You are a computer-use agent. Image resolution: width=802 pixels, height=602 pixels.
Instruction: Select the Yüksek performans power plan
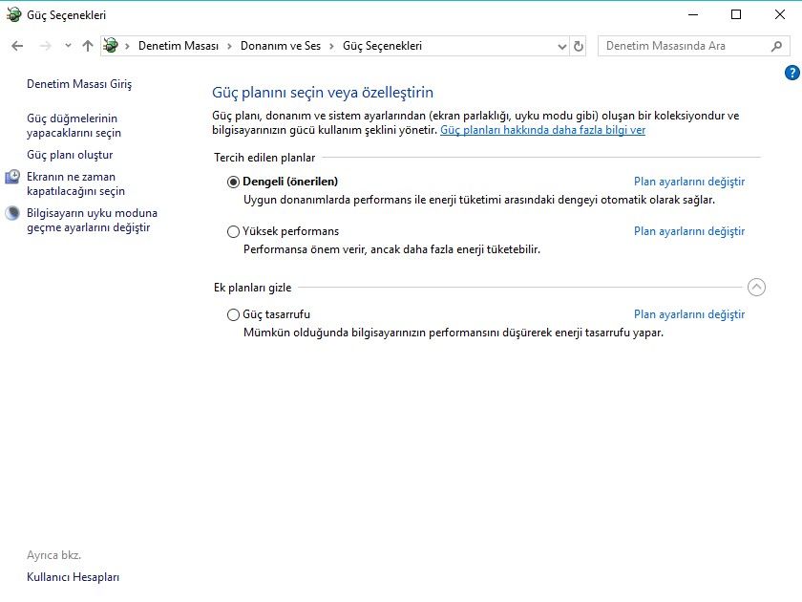[x=233, y=231]
